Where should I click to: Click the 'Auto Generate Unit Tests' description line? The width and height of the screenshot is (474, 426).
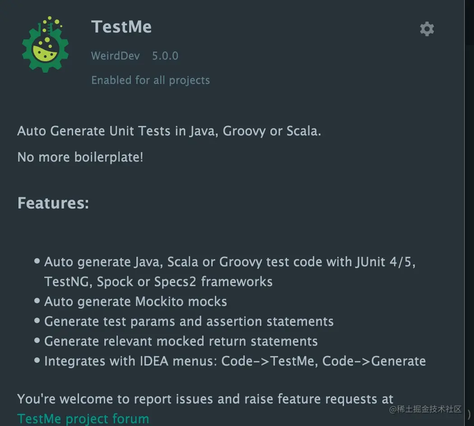(x=169, y=131)
